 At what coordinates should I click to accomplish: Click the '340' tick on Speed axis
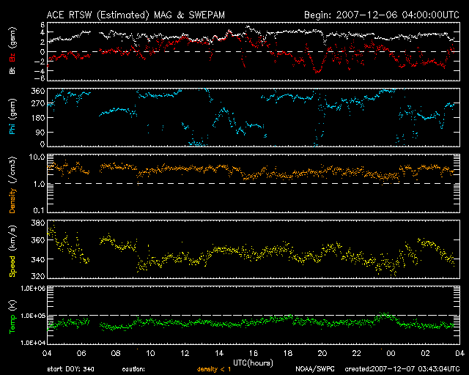coord(38,259)
